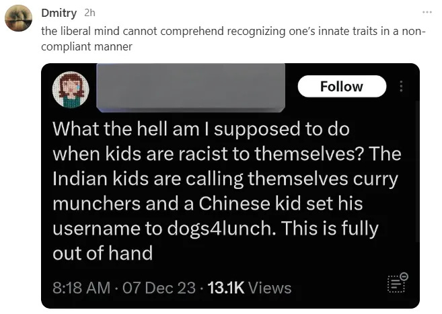Open the post's three-dot more options menu
The image size is (442, 314).
[427, 12]
